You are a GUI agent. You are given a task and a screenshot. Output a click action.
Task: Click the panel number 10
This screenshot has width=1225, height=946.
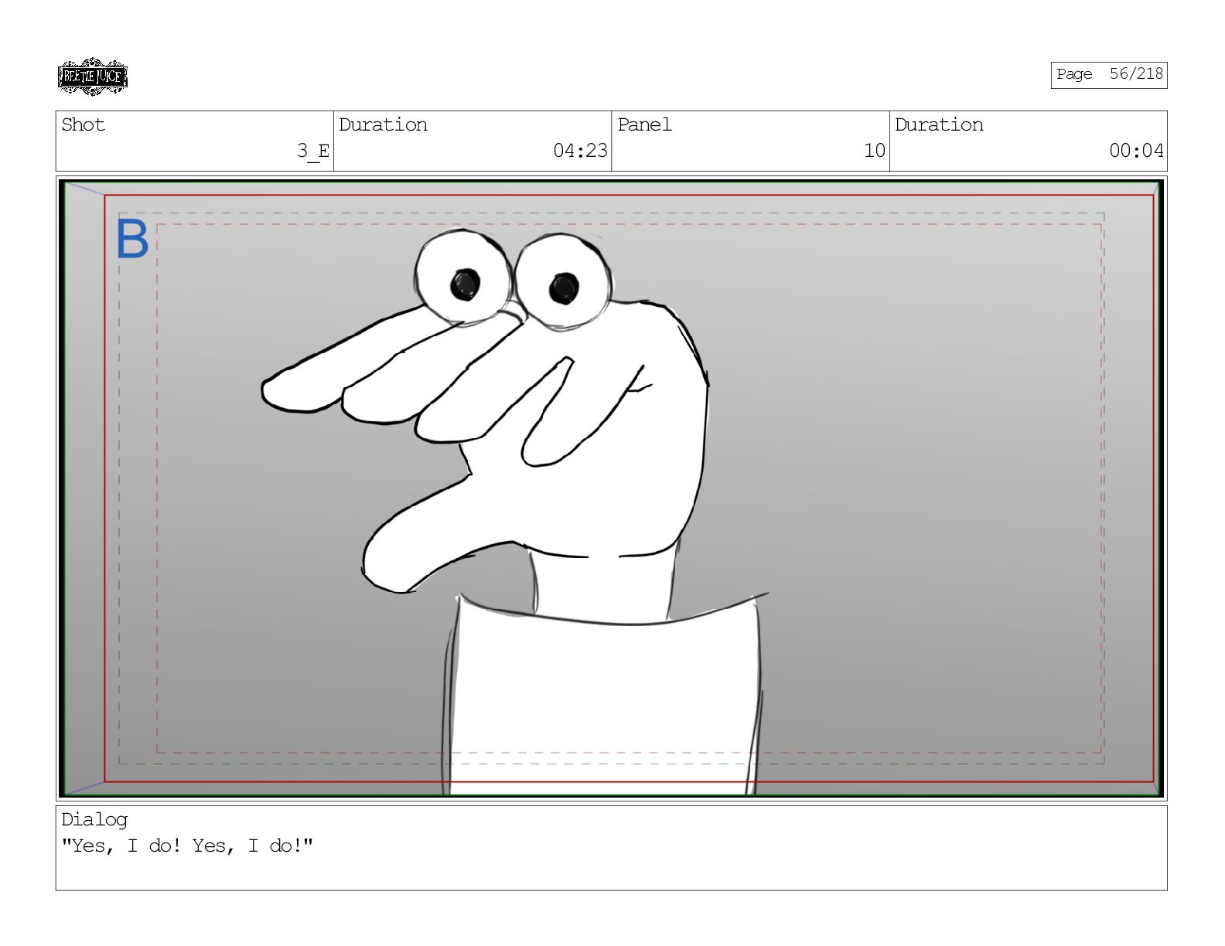(x=874, y=151)
